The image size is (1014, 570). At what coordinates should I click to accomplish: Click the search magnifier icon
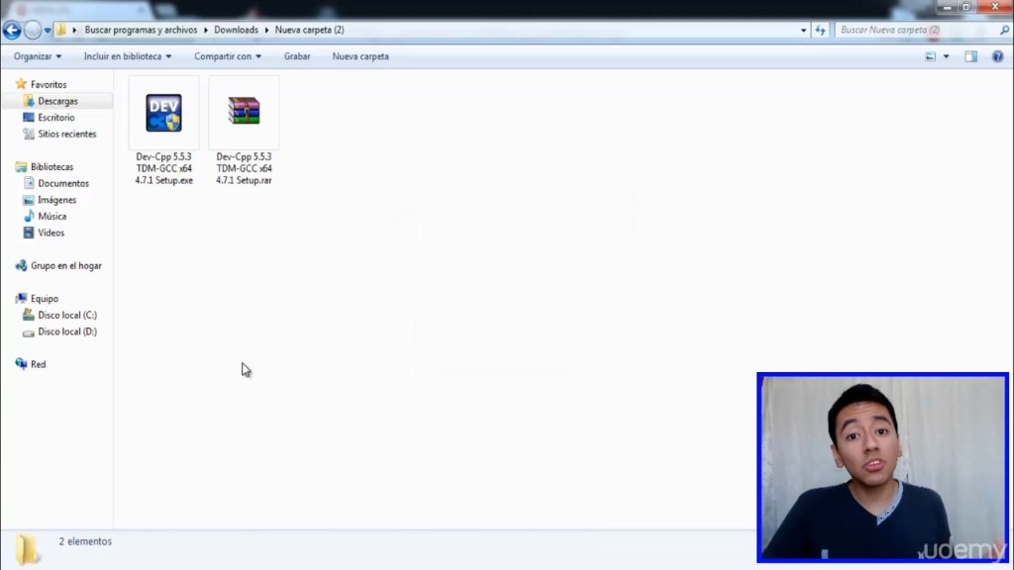pos(1004,30)
